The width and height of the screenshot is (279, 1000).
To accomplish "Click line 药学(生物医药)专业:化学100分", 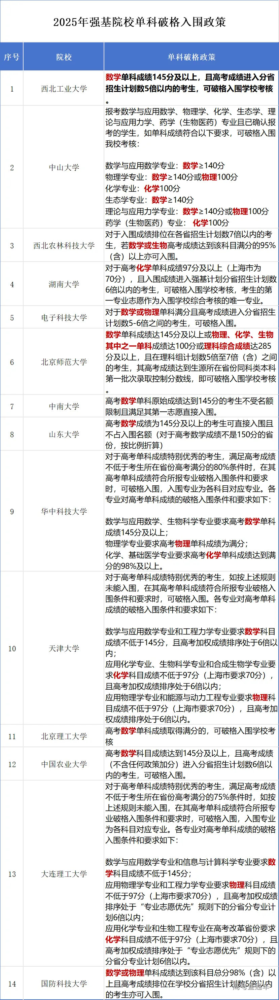I will click(x=167, y=223).
